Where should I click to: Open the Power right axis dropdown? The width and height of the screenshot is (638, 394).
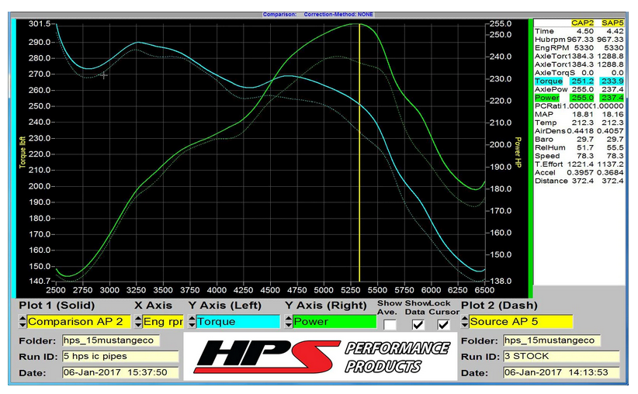tap(335, 322)
